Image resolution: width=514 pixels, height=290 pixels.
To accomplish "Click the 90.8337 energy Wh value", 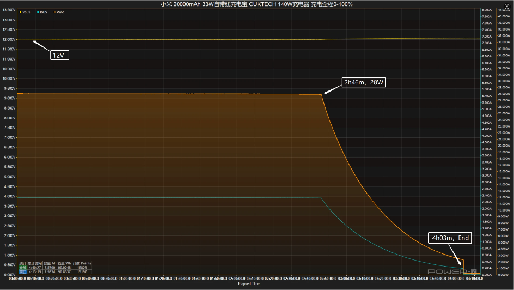I will [64, 271].
